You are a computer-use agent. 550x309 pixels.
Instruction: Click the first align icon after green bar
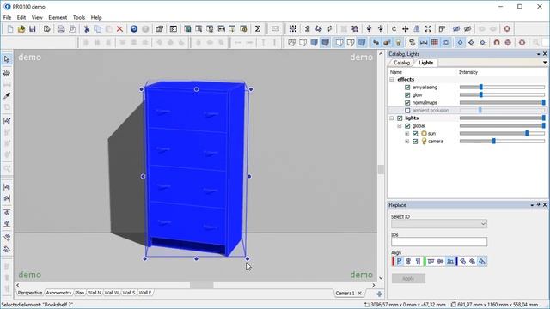[x=431, y=261]
